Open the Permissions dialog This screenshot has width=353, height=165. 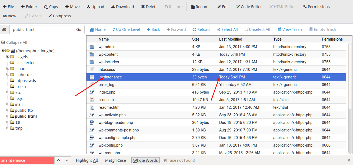click(x=316, y=7)
